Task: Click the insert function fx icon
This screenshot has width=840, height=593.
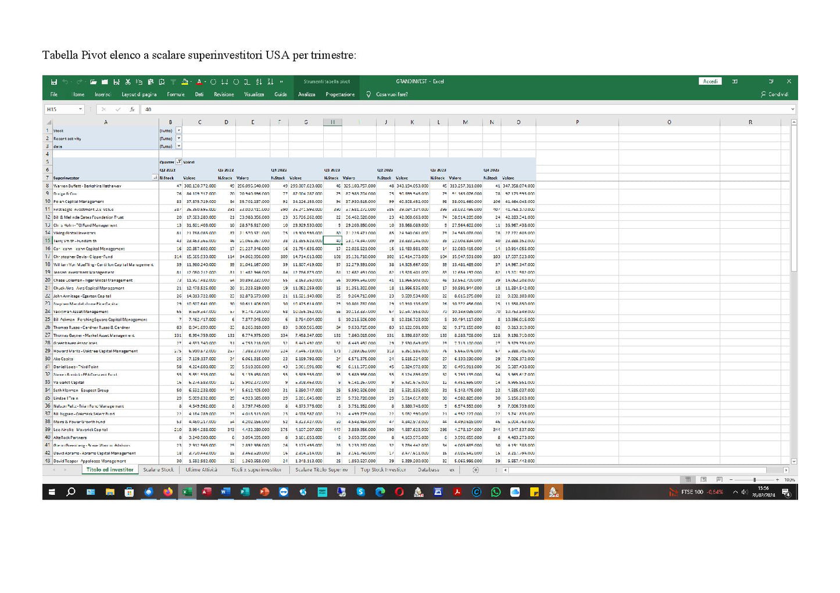Action: (x=132, y=109)
